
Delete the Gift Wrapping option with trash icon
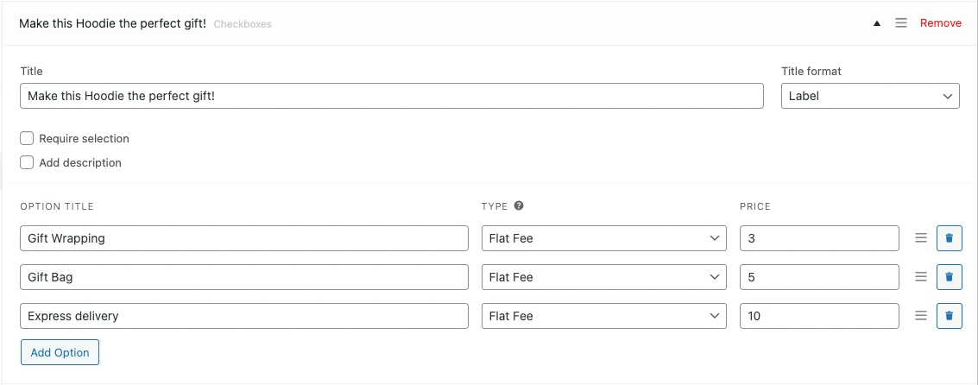(x=949, y=238)
